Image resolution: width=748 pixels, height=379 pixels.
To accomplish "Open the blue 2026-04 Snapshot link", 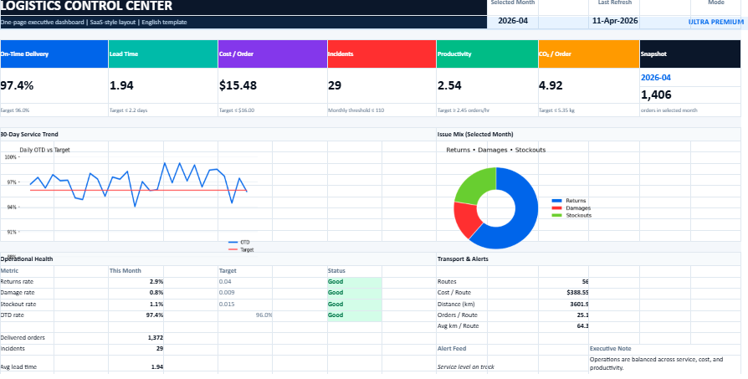I will [x=656, y=78].
